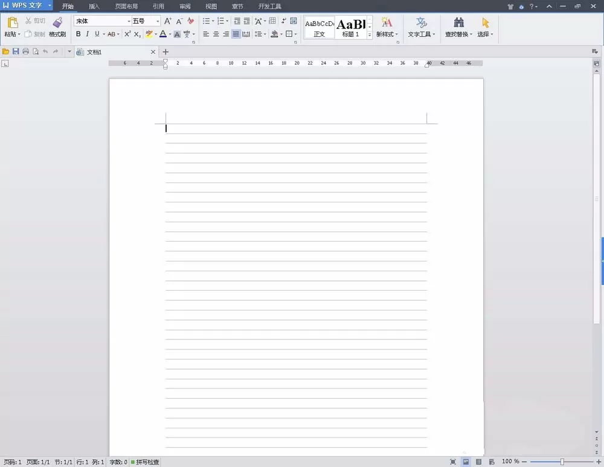Image resolution: width=604 pixels, height=467 pixels.
Task: Open the table insert grid icon
Action: click(x=272, y=21)
